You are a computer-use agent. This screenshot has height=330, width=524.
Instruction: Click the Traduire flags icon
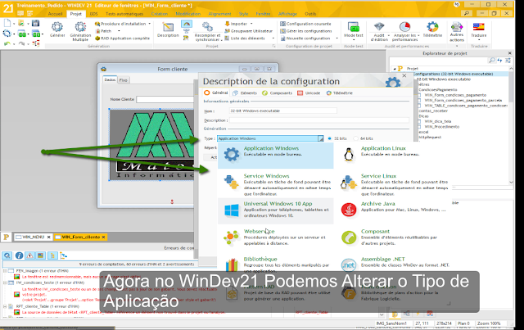tap(478, 27)
